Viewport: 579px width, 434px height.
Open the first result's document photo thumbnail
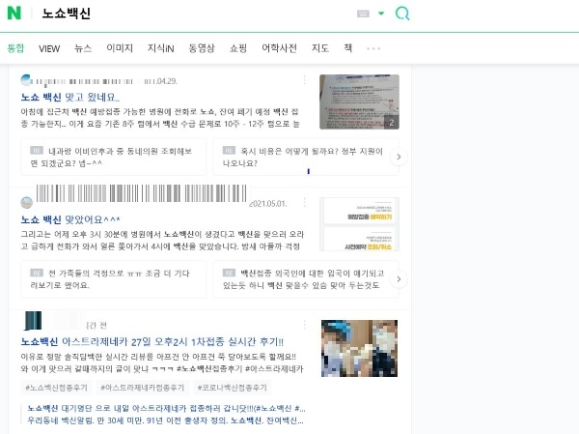coord(359,101)
